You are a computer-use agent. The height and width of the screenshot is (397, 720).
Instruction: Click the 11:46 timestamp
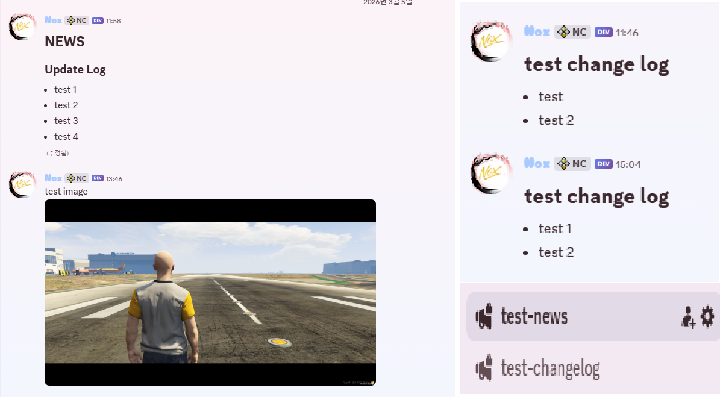click(x=627, y=33)
